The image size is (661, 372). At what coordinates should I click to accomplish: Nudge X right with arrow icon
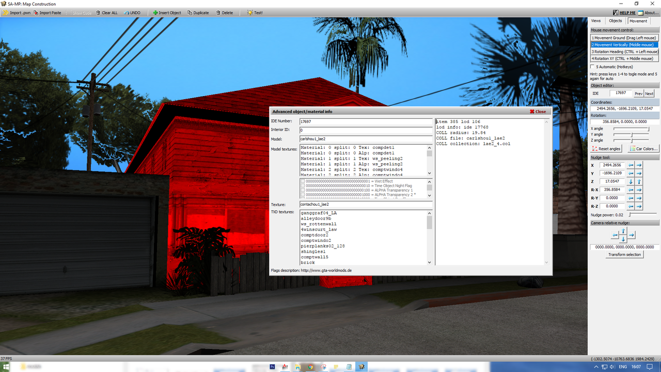point(639,165)
